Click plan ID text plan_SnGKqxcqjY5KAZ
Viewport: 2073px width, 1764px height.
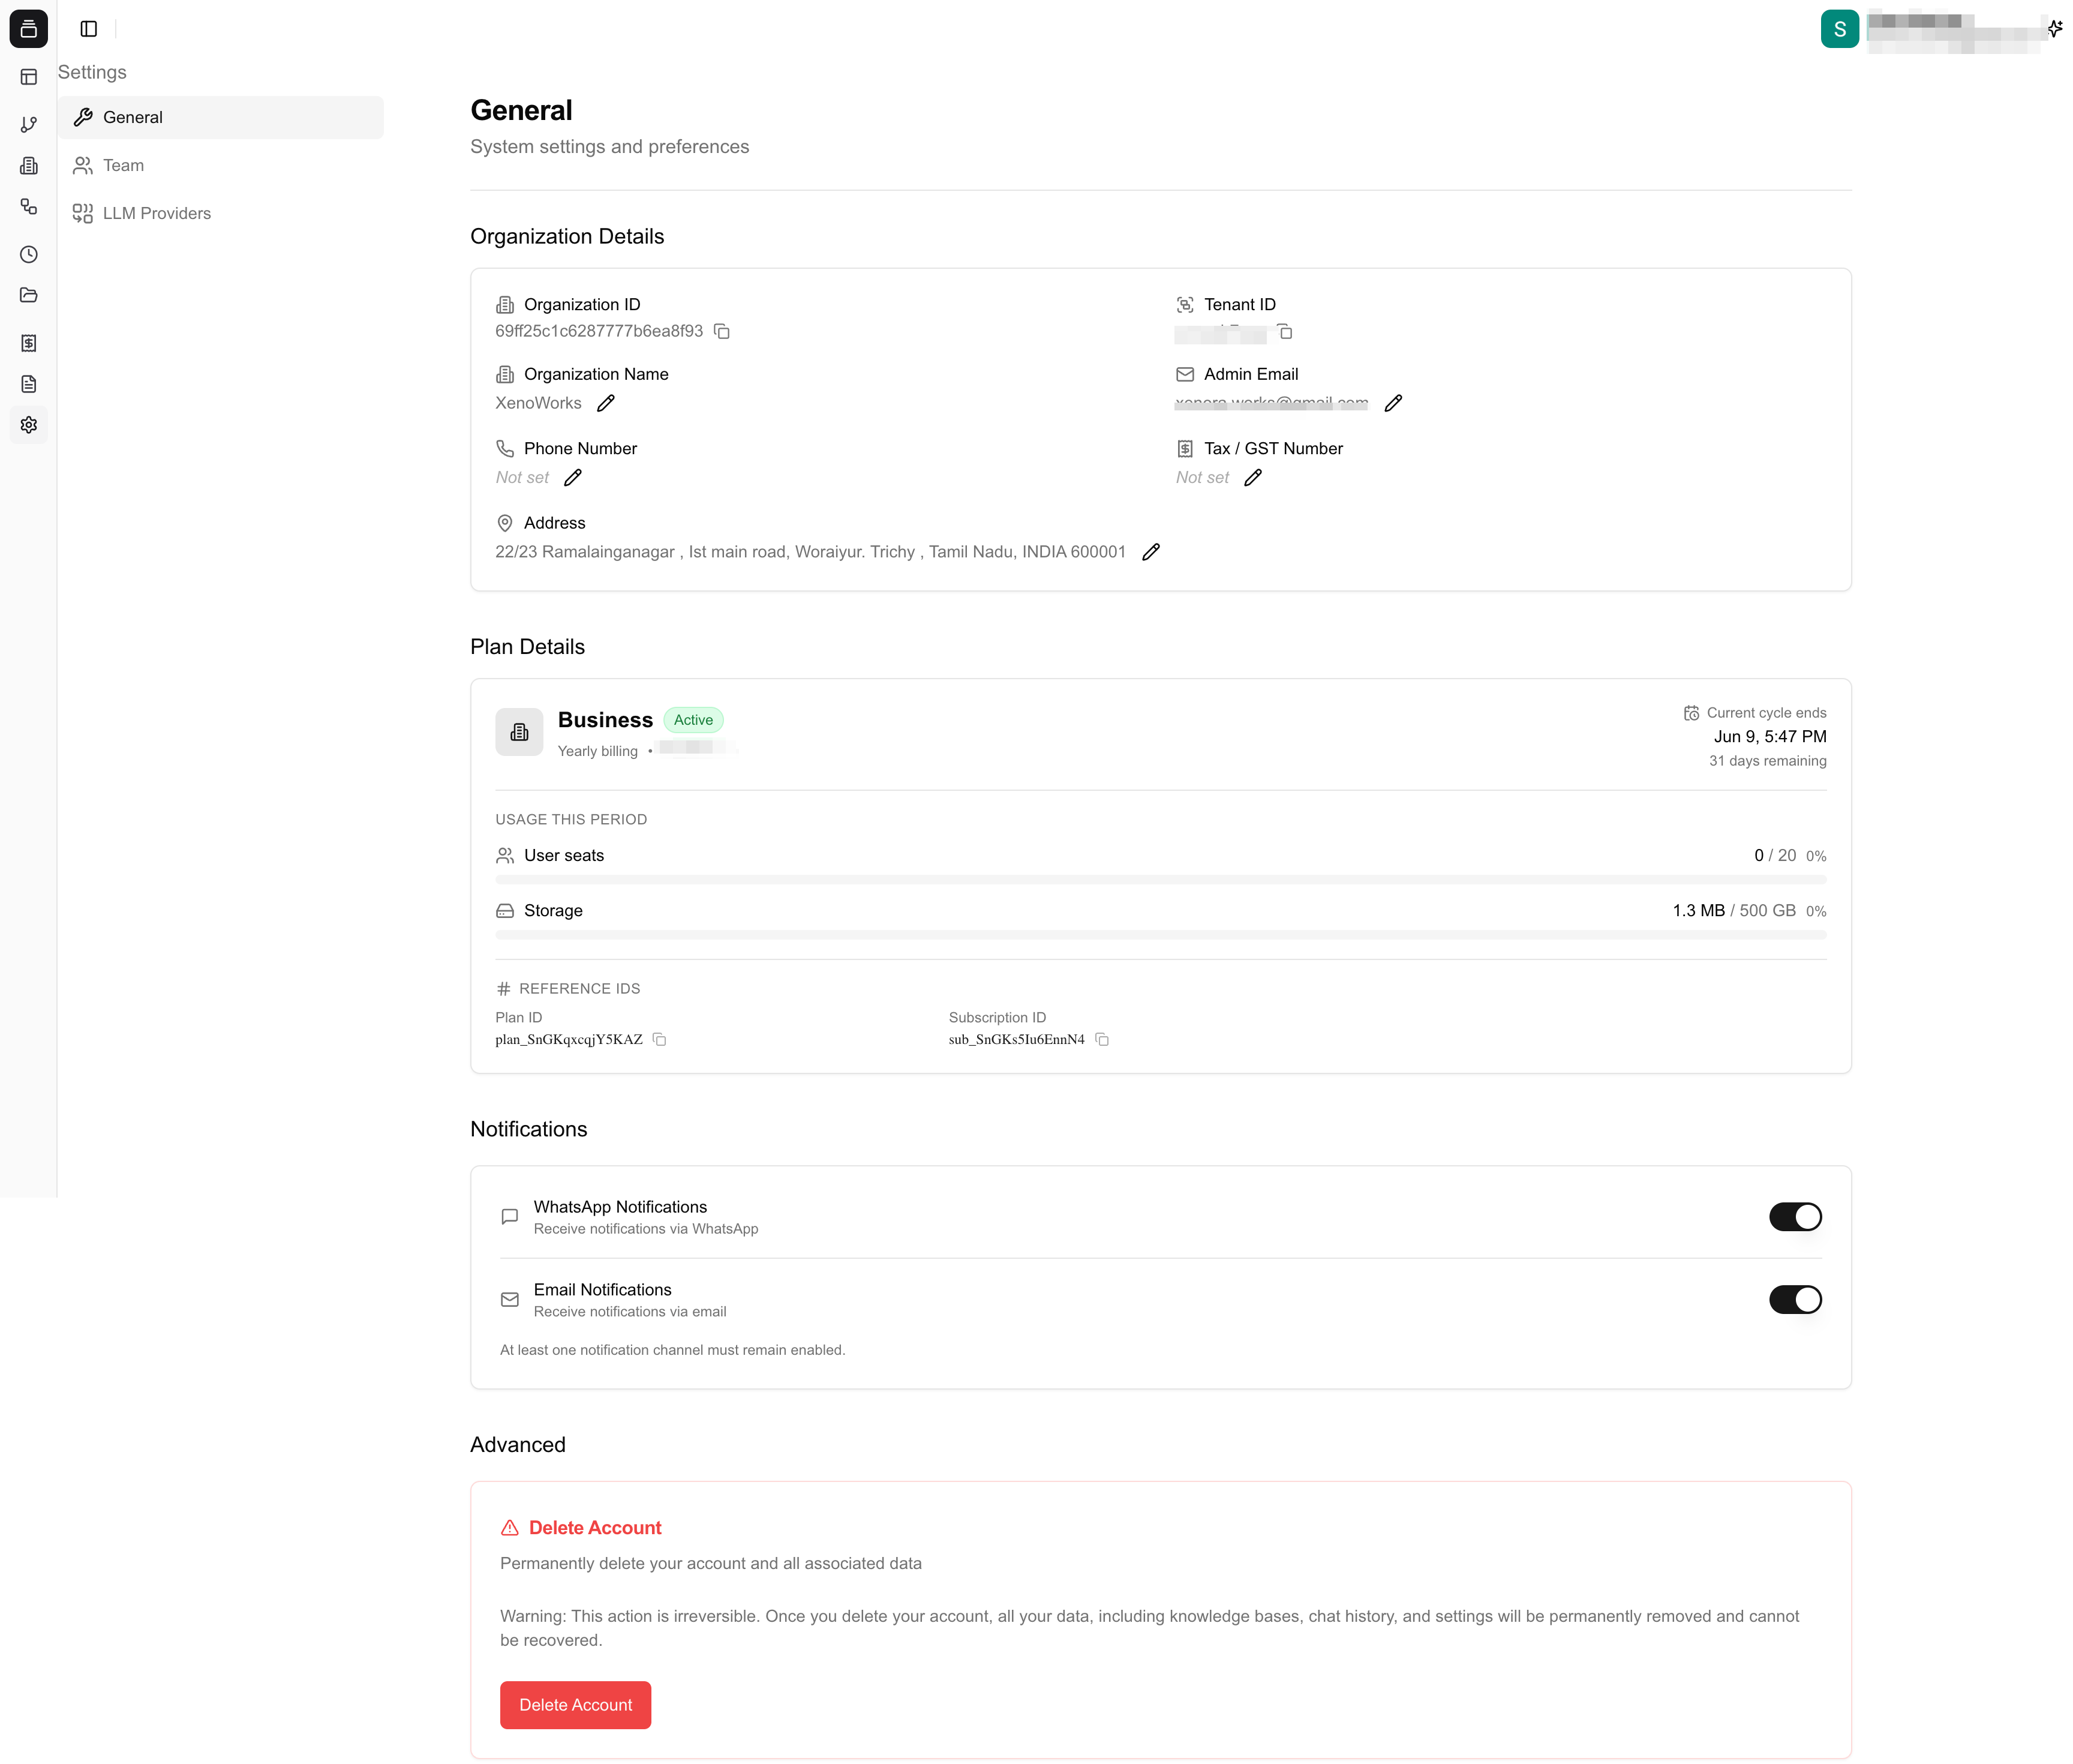tap(569, 1040)
